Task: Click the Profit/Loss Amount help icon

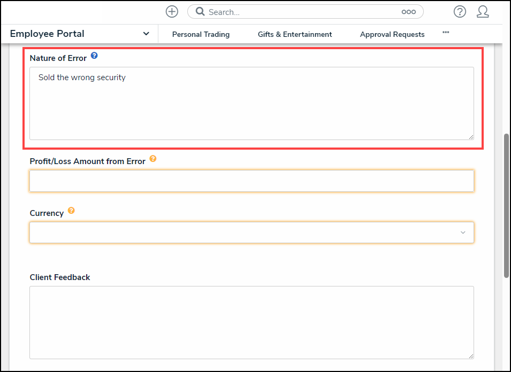Action: click(153, 159)
